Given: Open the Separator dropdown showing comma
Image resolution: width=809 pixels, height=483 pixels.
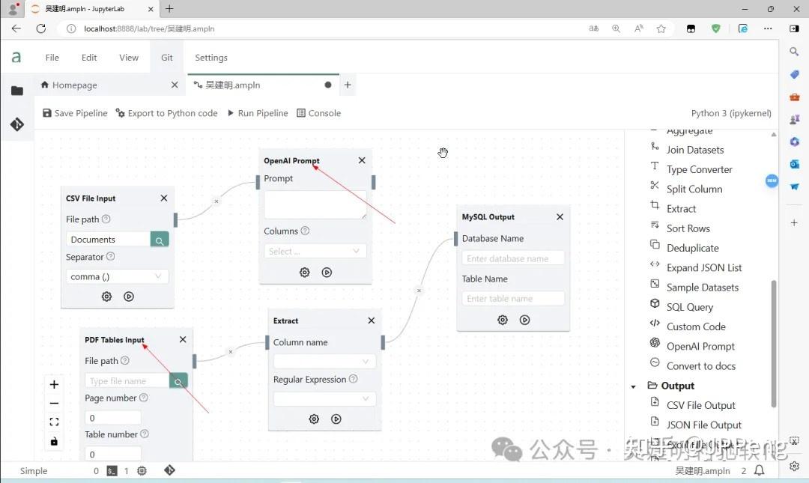Looking at the screenshot, I should [x=117, y=276].
